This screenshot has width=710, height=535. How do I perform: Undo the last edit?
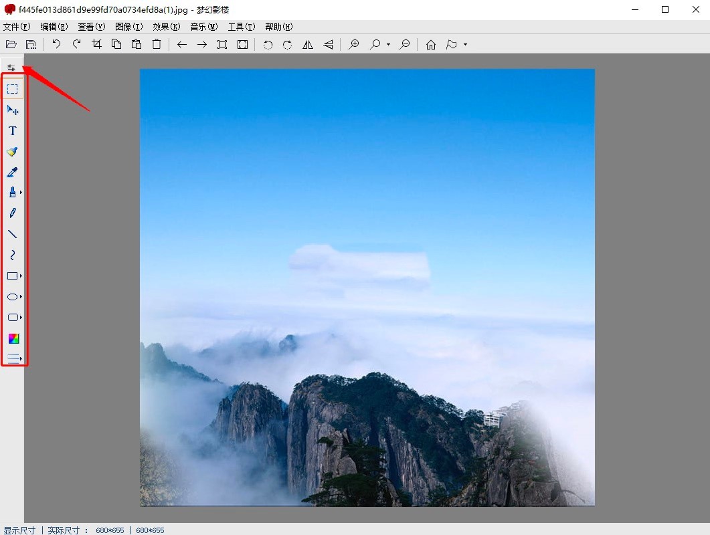click(56, 44)
